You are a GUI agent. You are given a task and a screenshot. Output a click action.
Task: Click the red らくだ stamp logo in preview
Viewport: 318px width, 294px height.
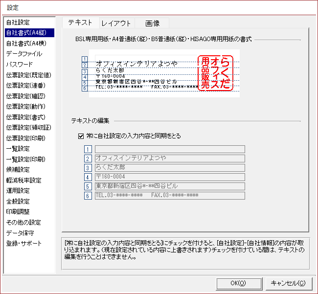coord(216,73)
